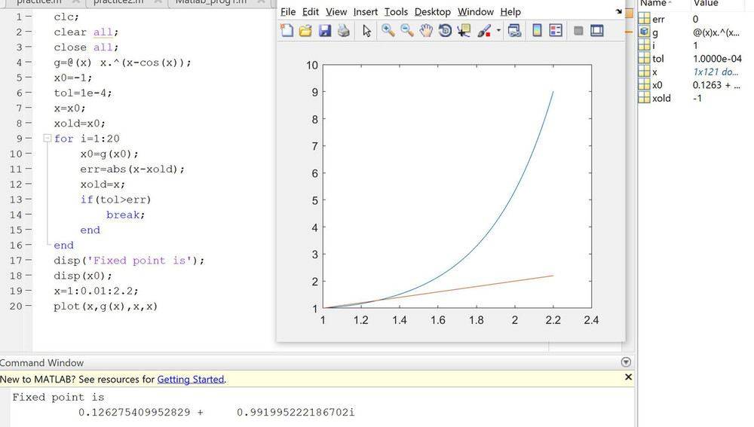Toggle the Edit Plot arrow tool

click(366, 31)
